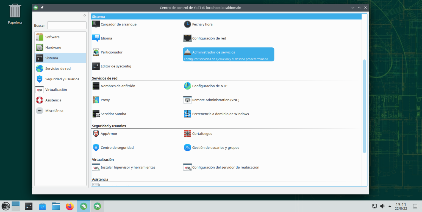Open the titlebar shade chevron menu

353,7
